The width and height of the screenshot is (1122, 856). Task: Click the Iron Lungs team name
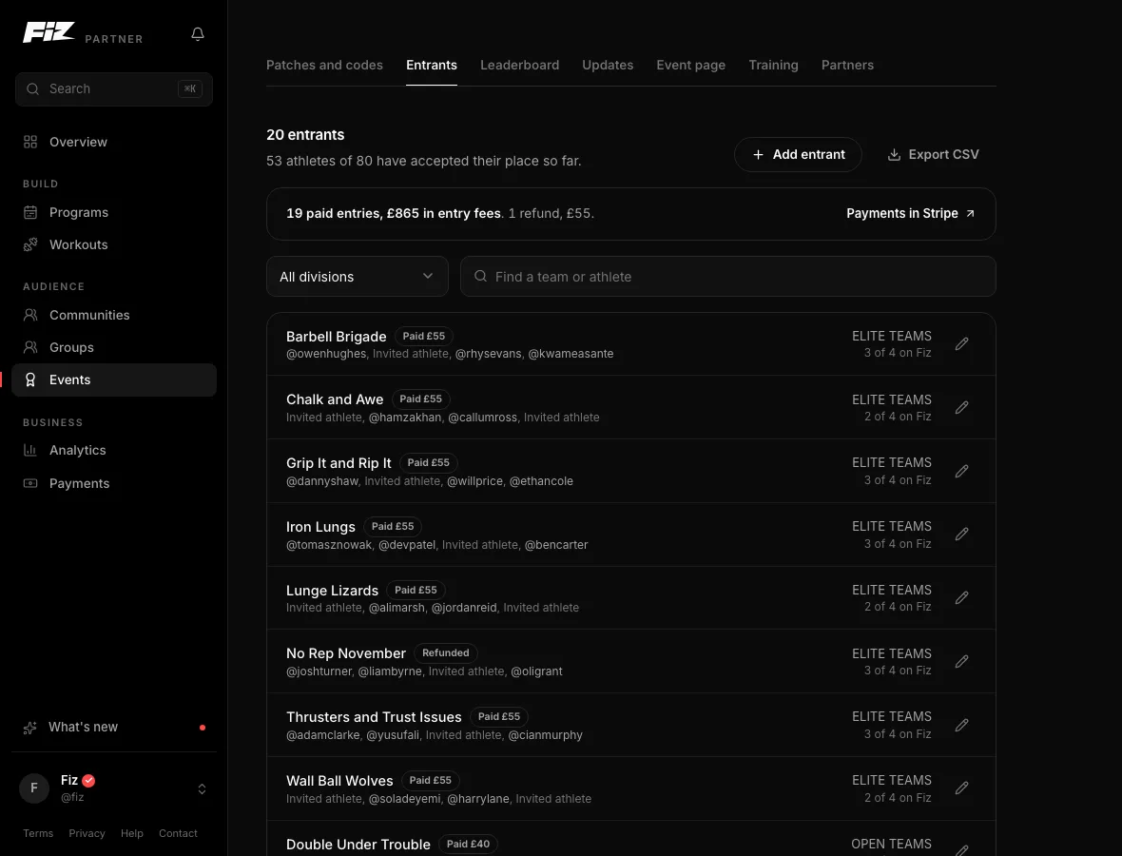pos(320,527)
